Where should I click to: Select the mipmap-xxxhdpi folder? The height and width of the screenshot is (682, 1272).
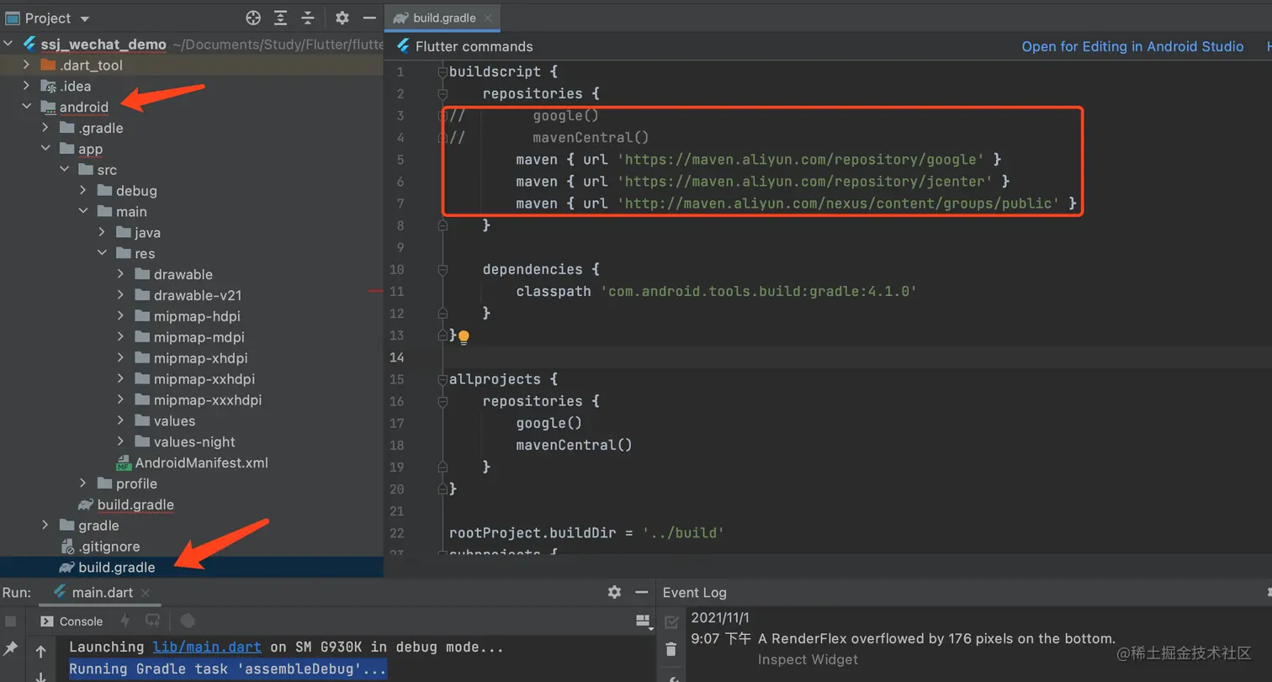[208, 400]
